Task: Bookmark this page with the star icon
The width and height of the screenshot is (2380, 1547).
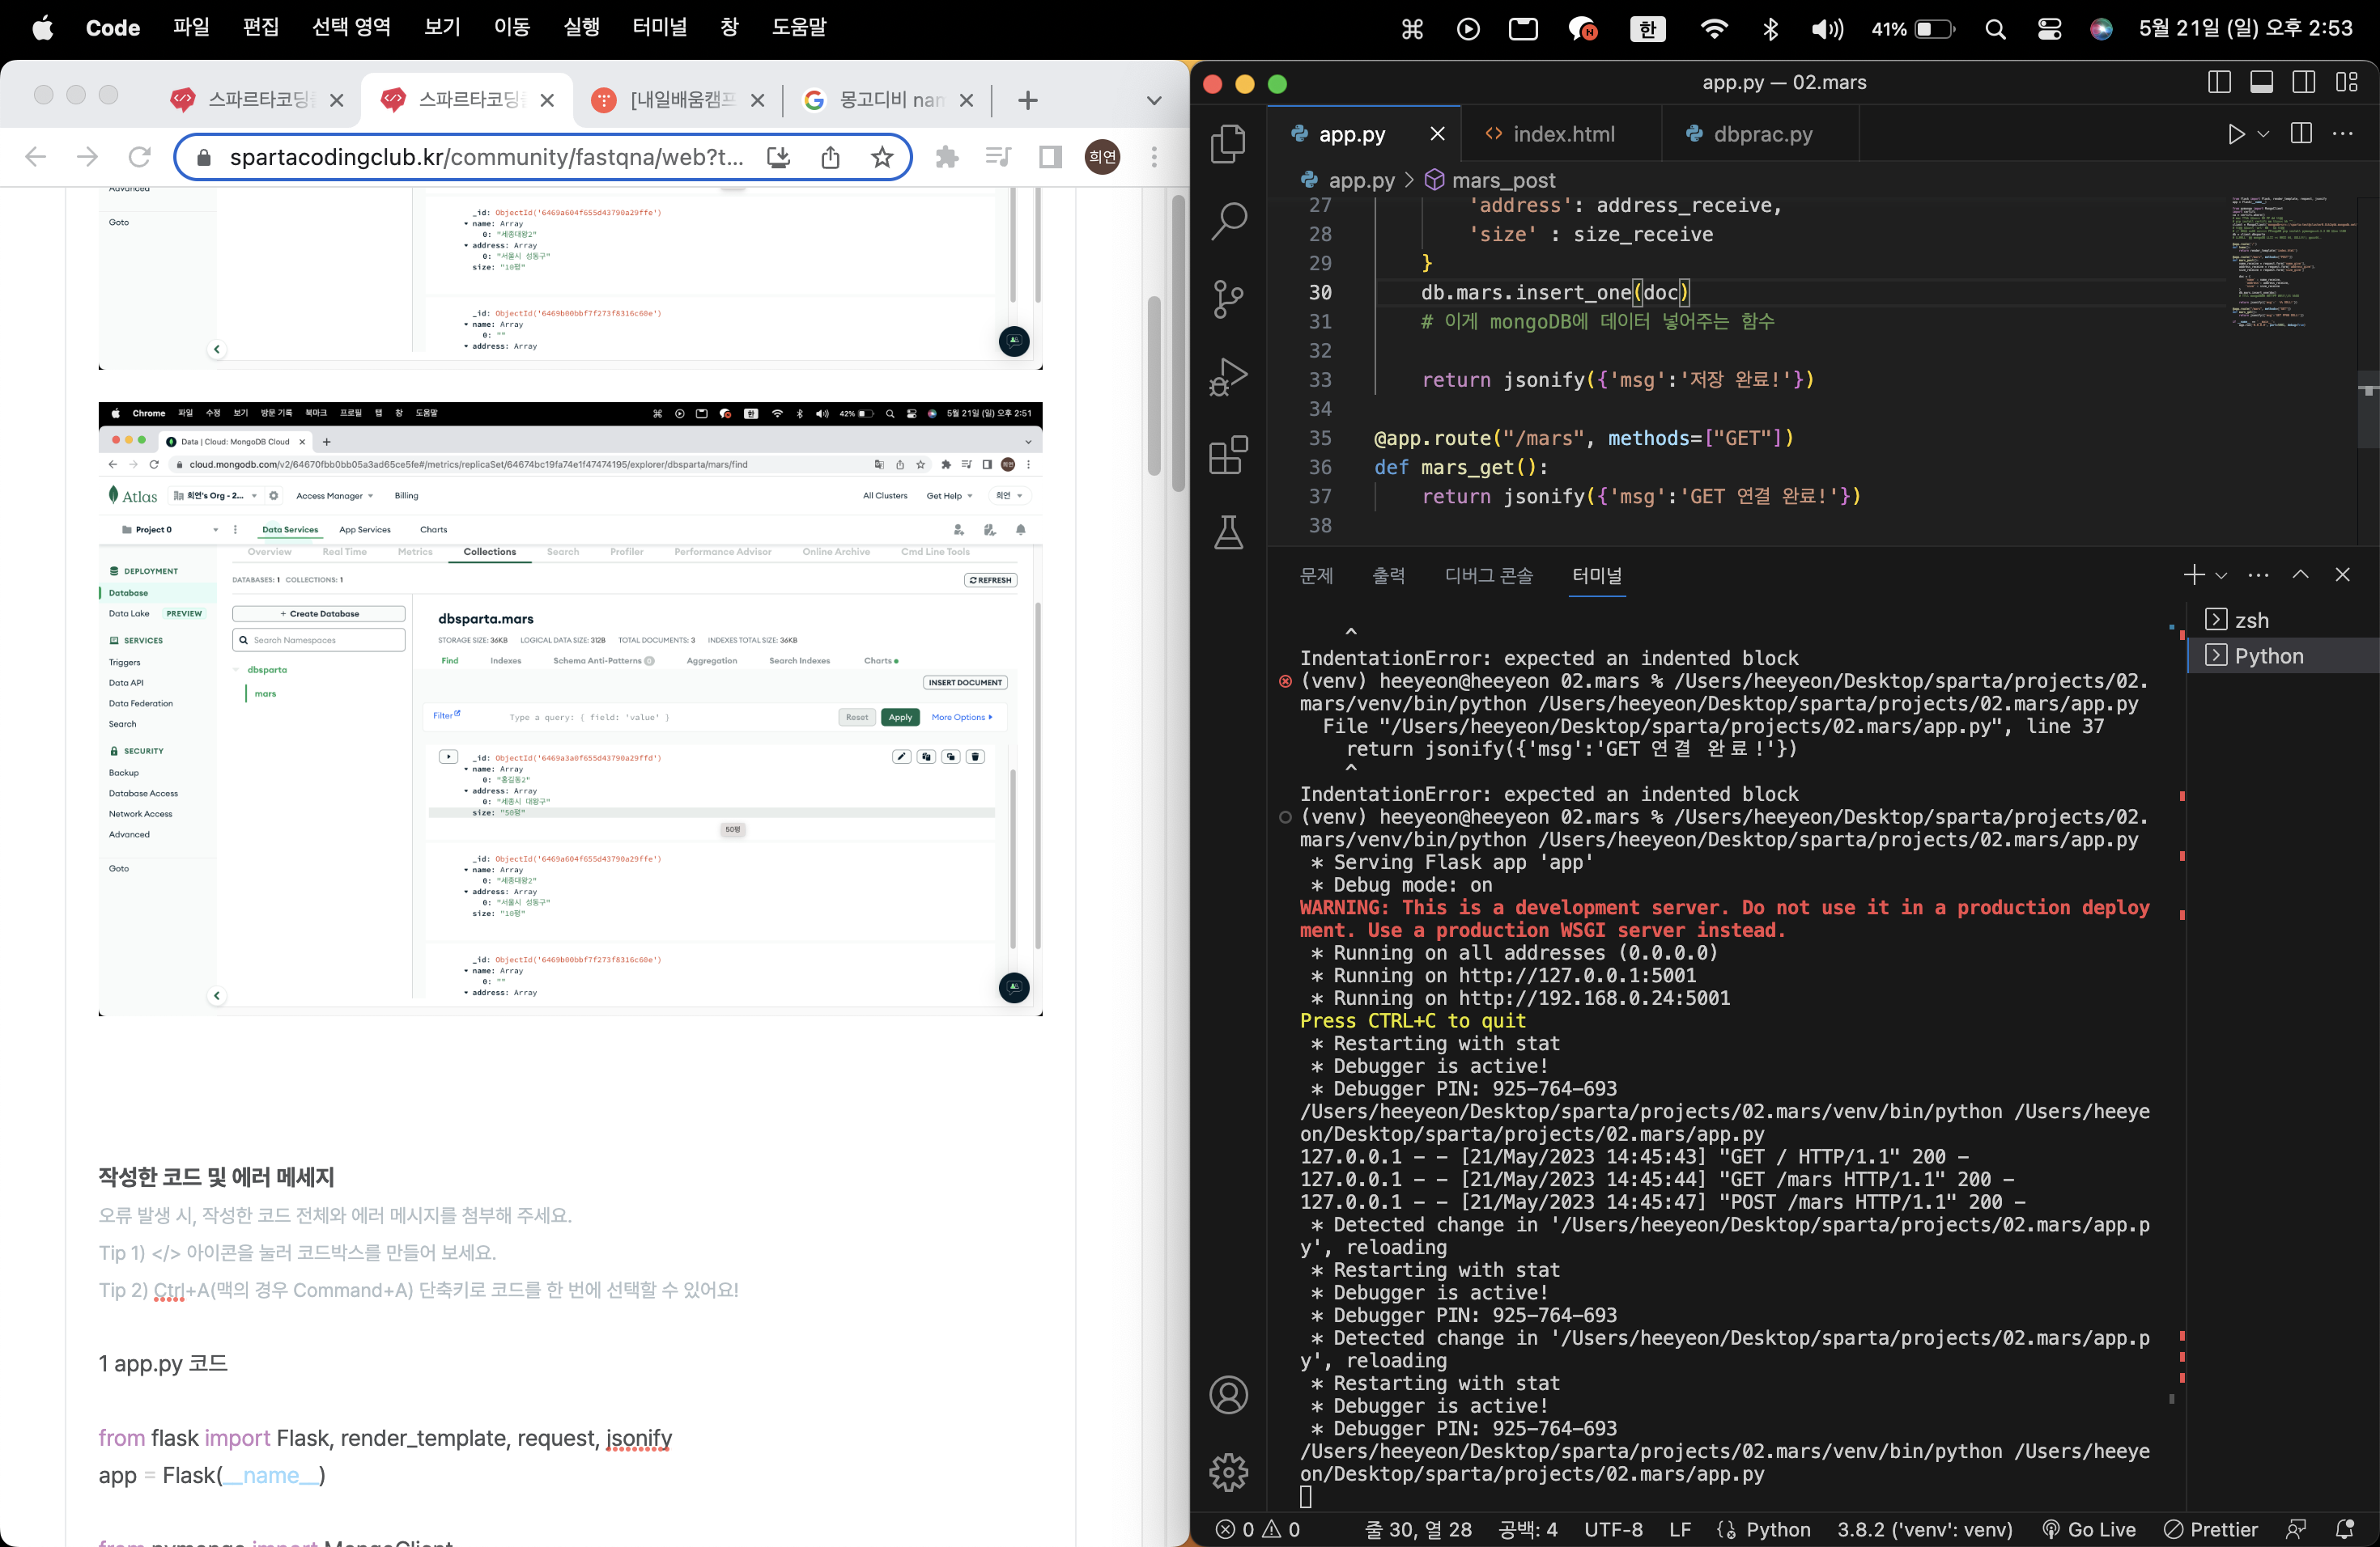Action: (881, 157)
